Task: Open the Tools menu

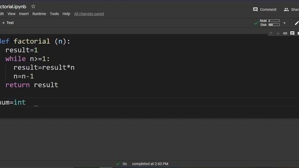Action: tap(54, 14)
